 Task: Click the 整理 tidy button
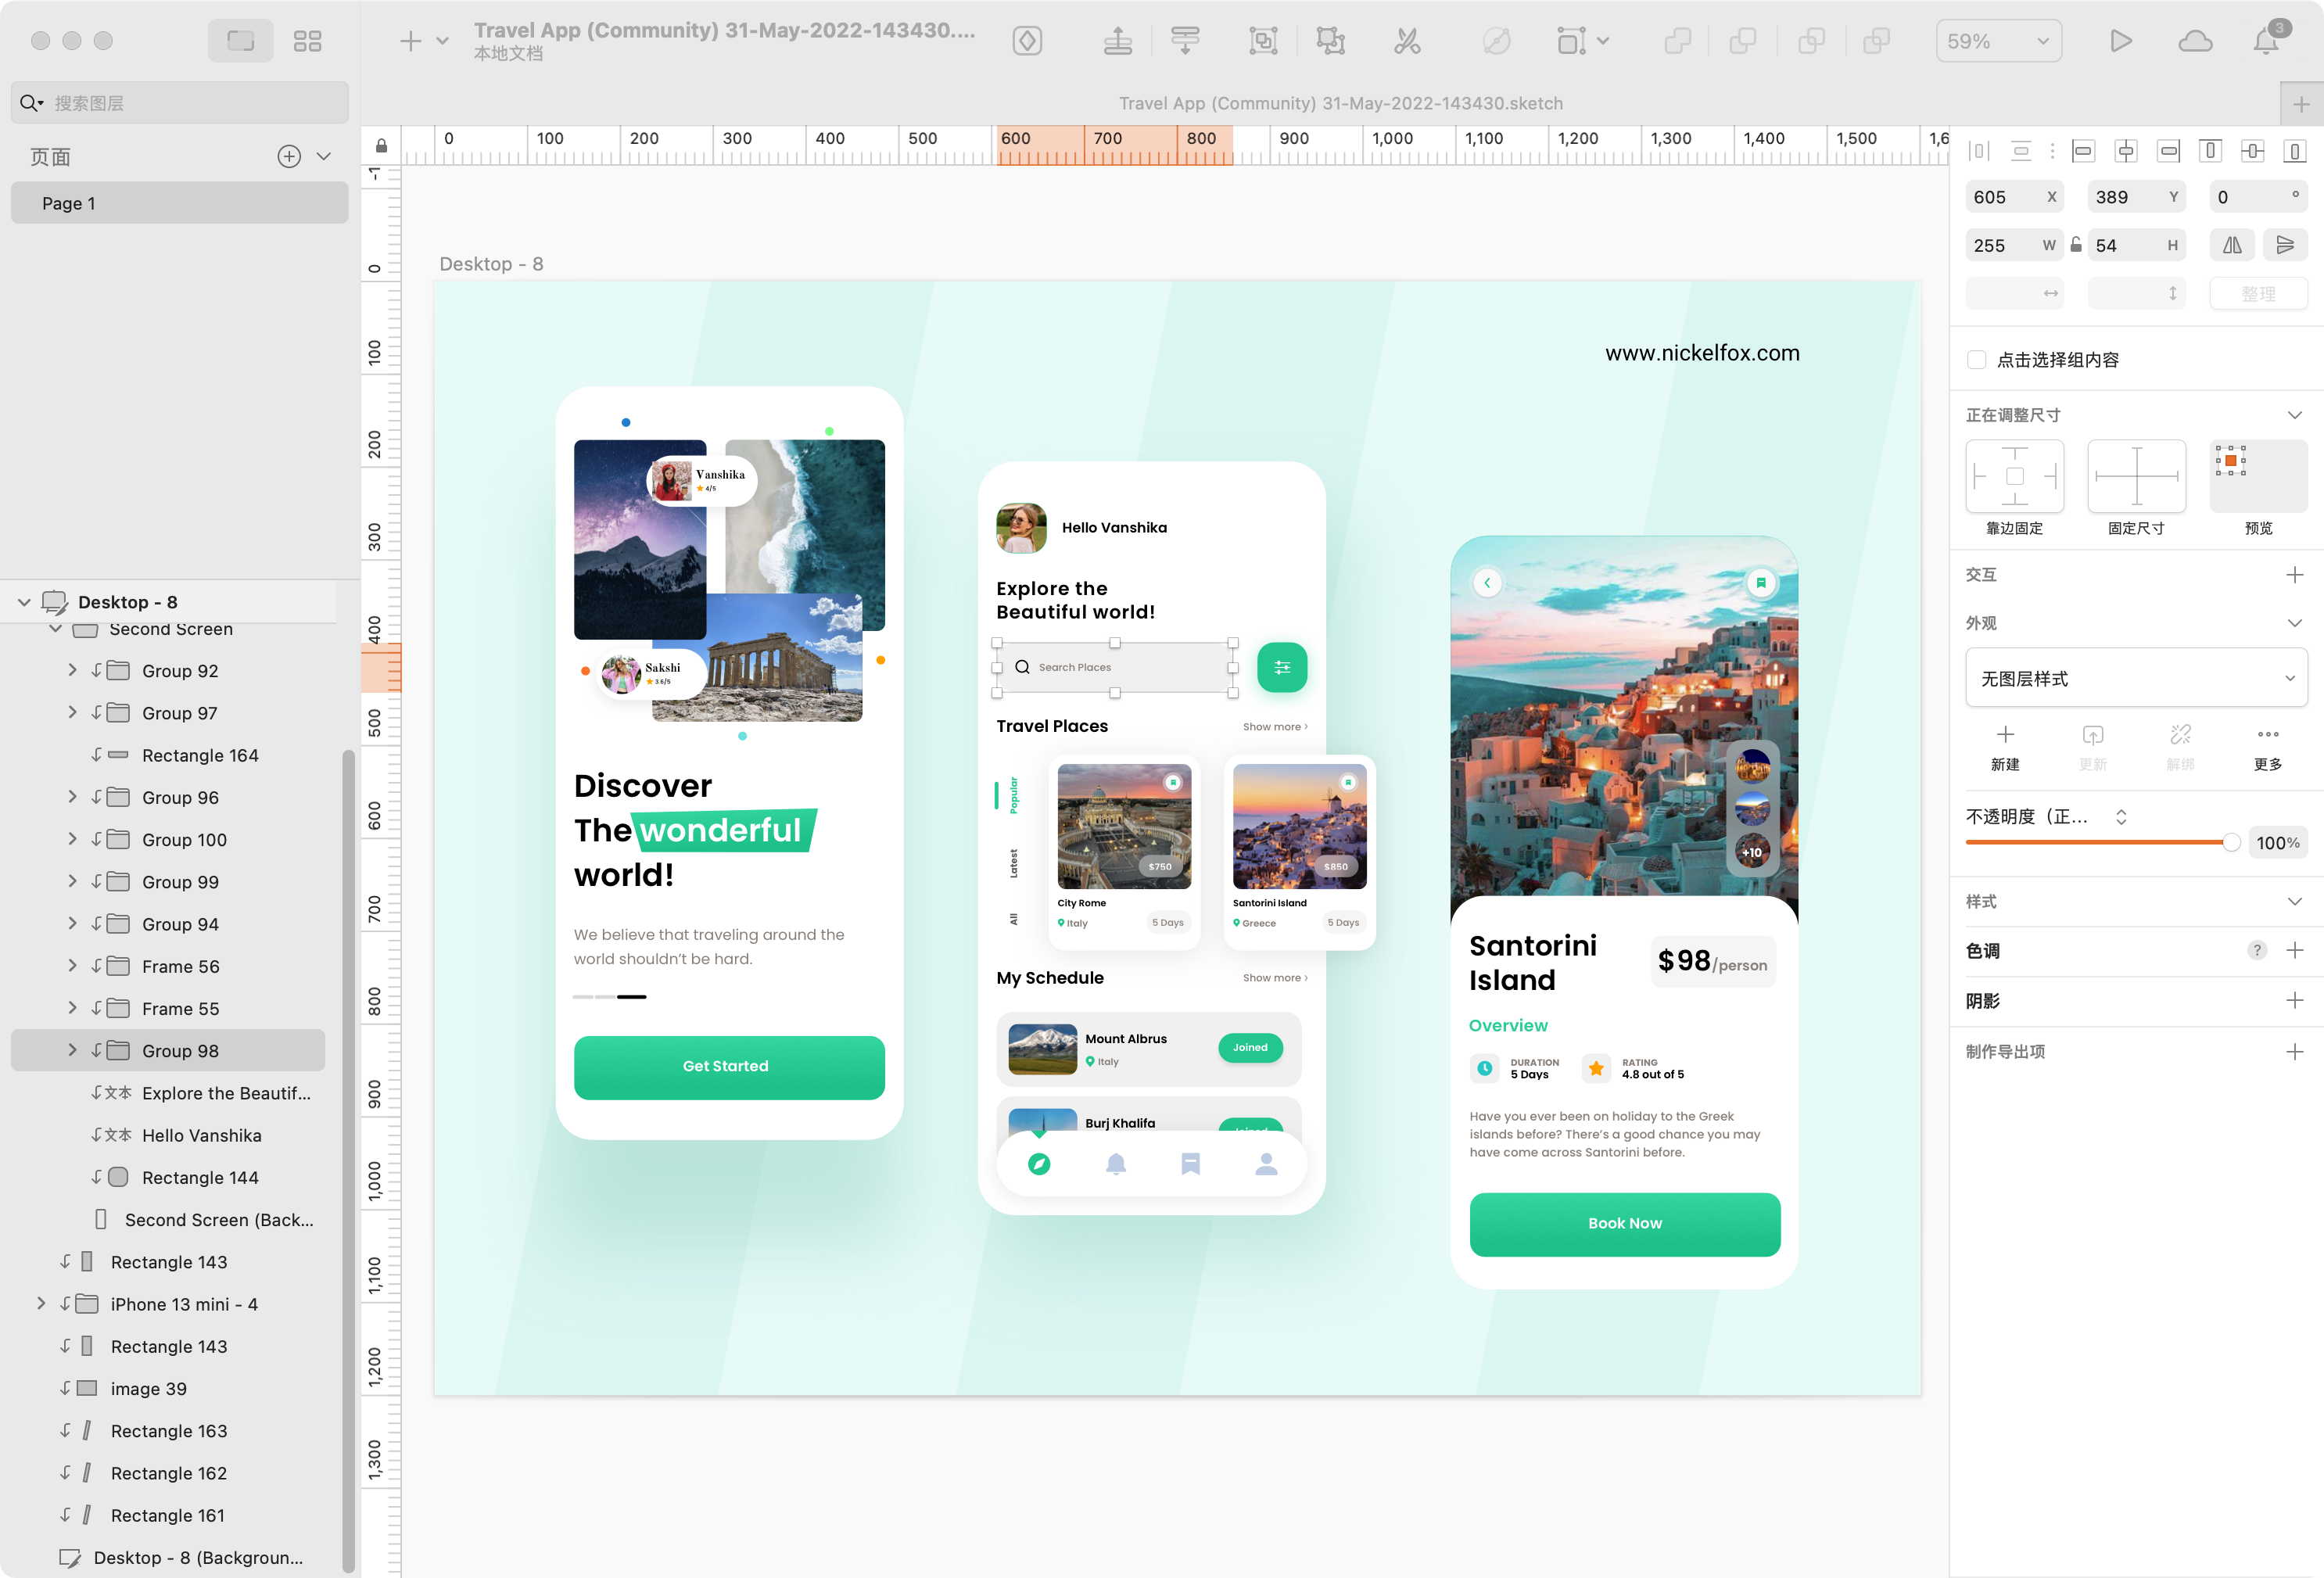coord(2258,293)
